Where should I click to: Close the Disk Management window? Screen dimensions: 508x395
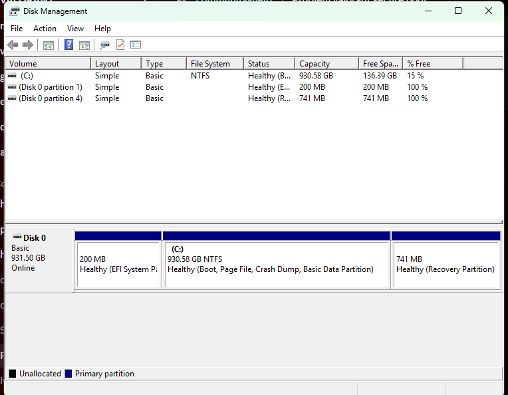click(x=489, y=11)
